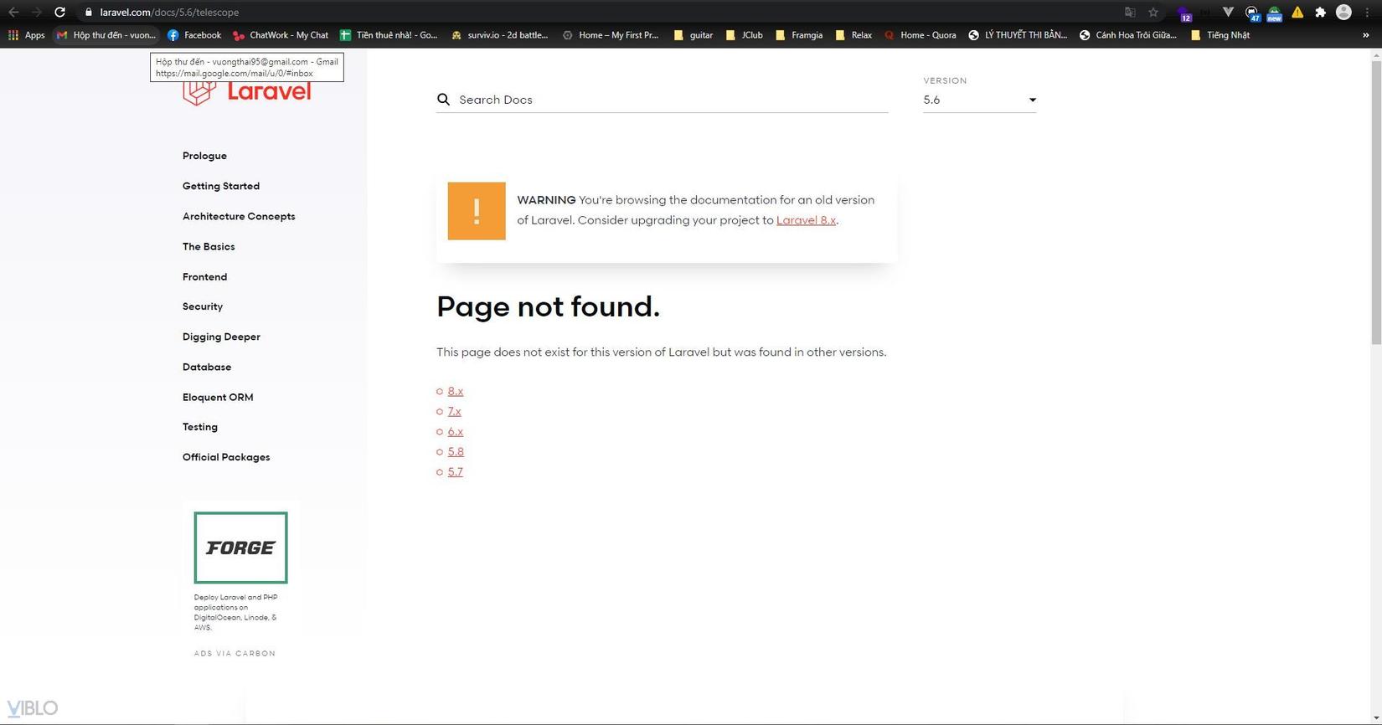1382x725 pixels.
Task: Open the Vue devtools extension
Action: pos(1228,12)
